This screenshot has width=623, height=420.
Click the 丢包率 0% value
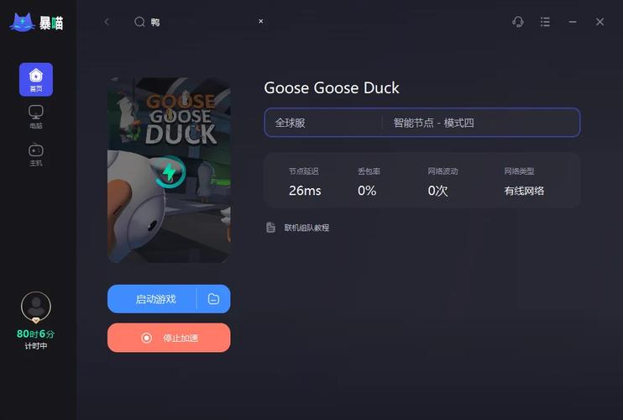367,191
